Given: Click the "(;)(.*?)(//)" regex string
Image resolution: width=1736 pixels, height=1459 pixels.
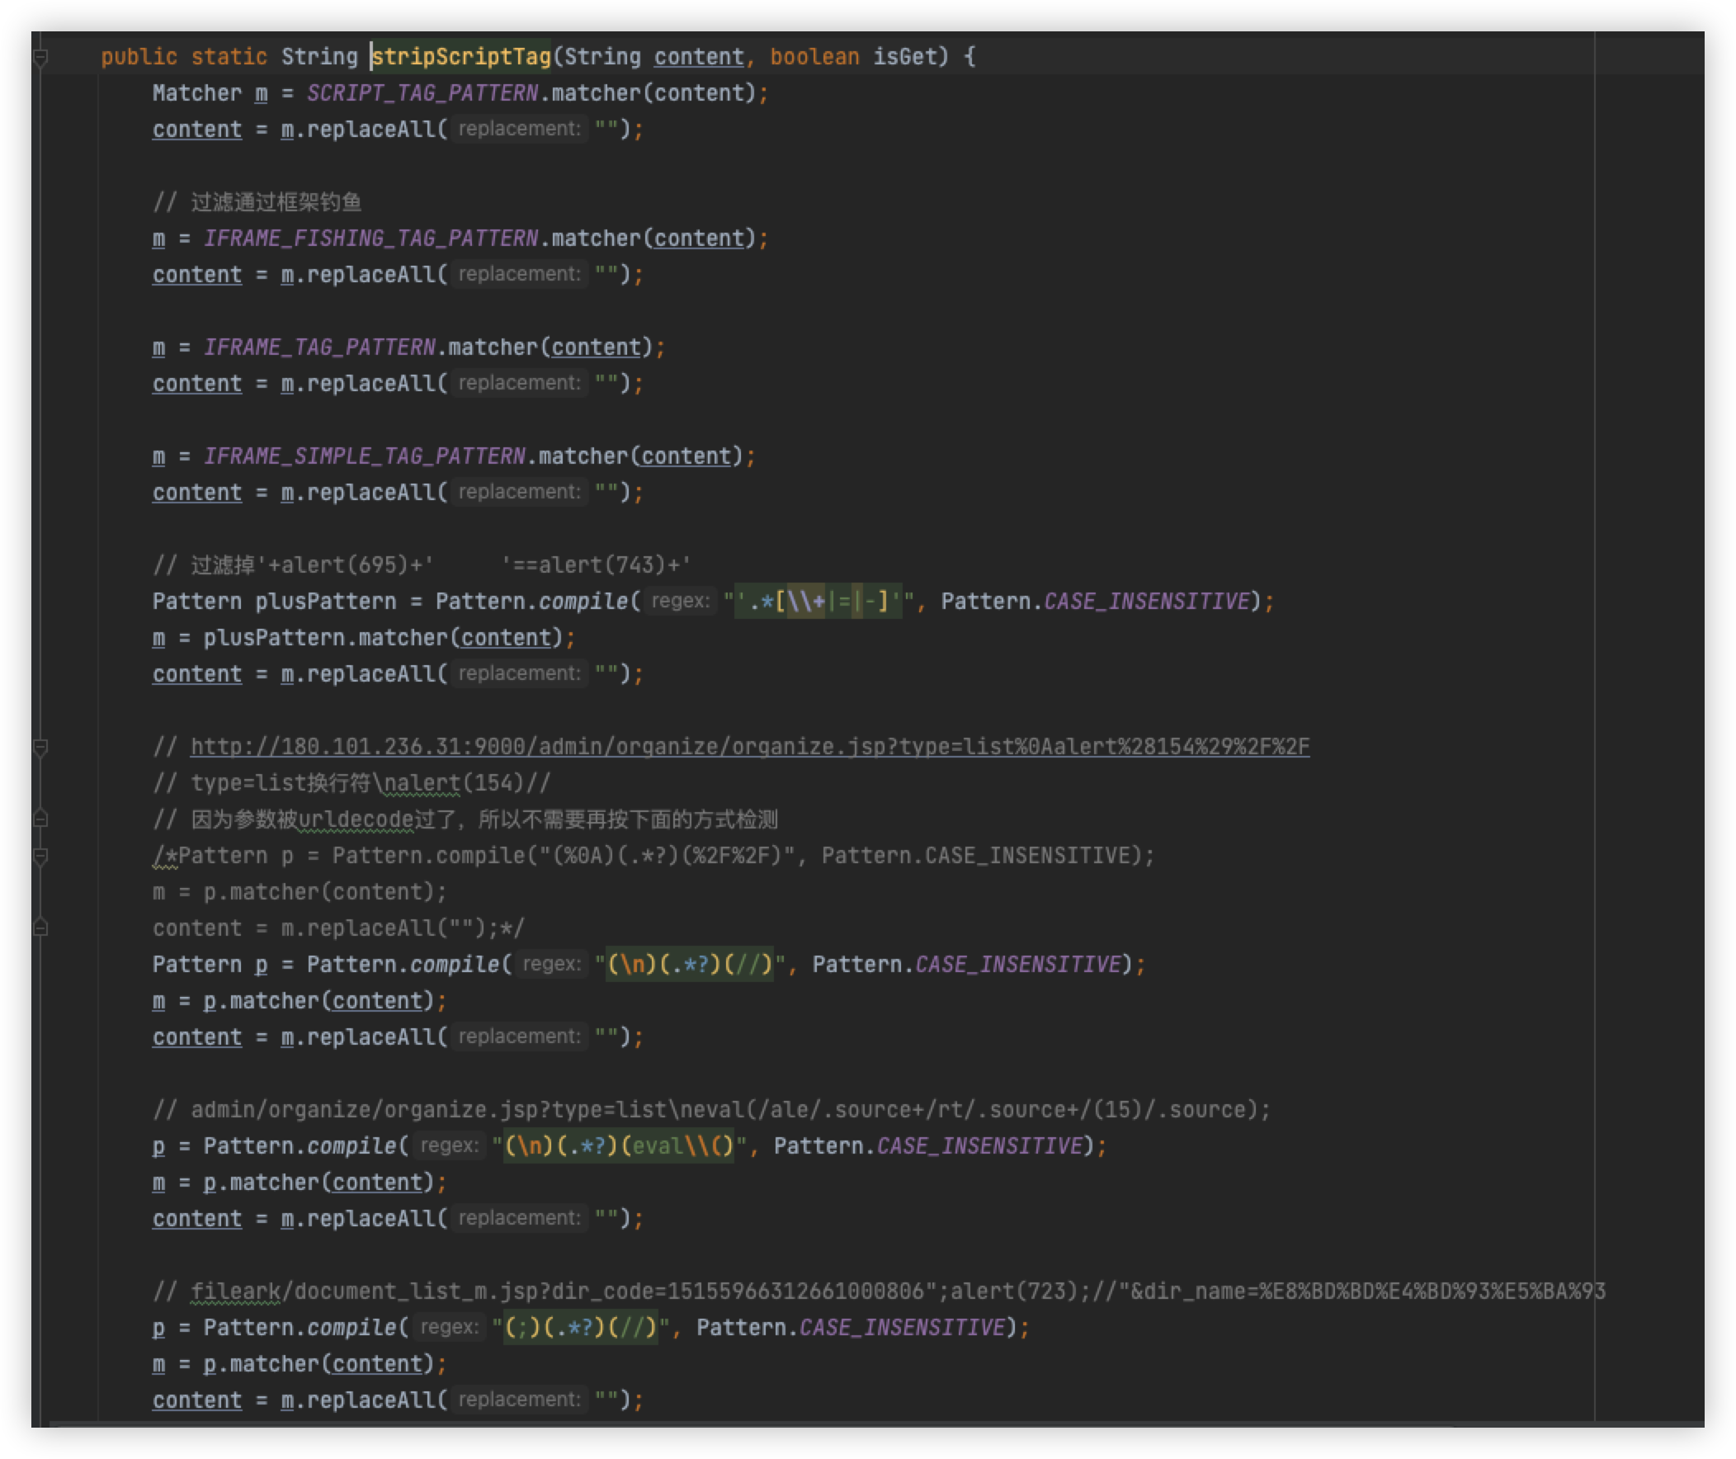Looking at the screenshot, I should (581, 1328).
